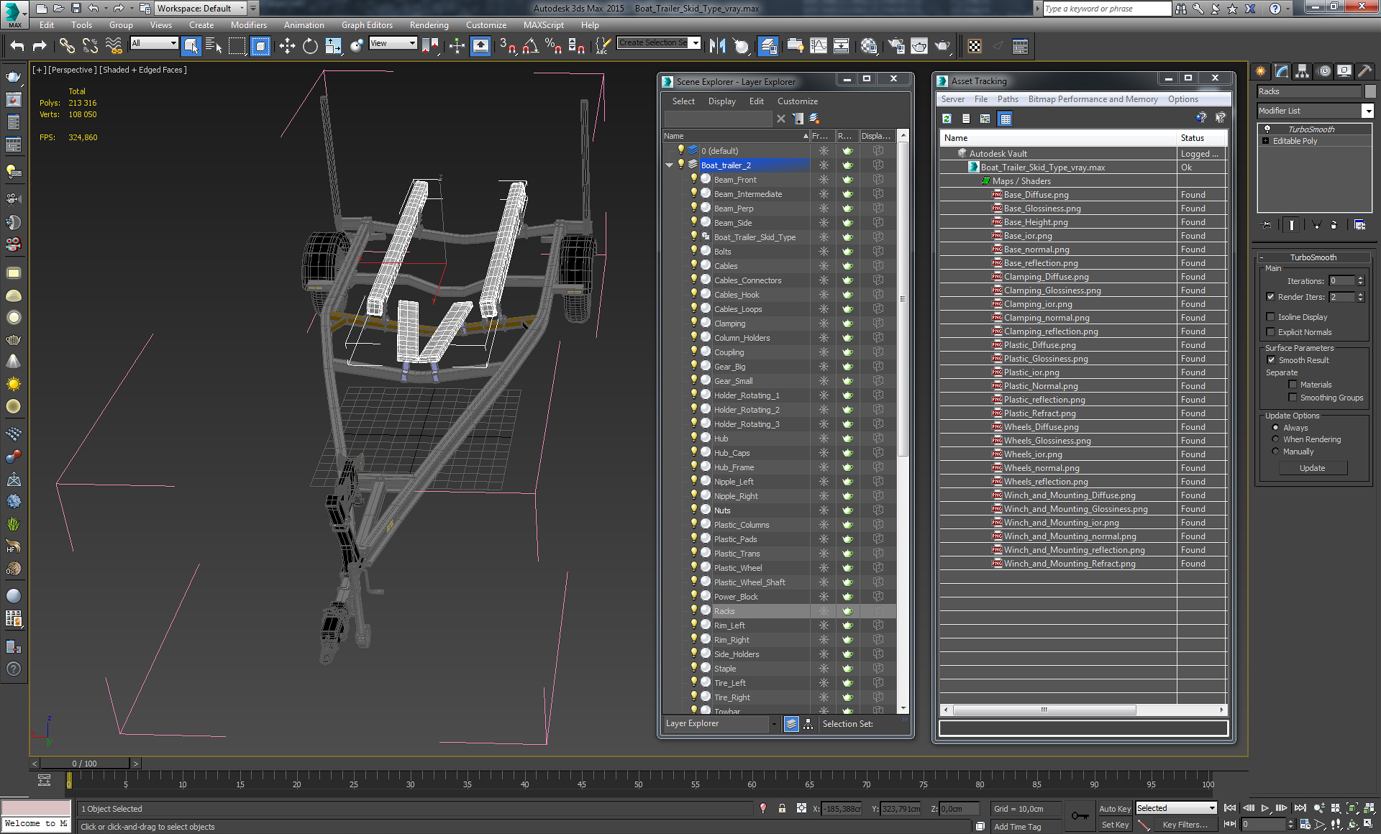
Task: Select When Rendering update option
Action: [1275, 439]
